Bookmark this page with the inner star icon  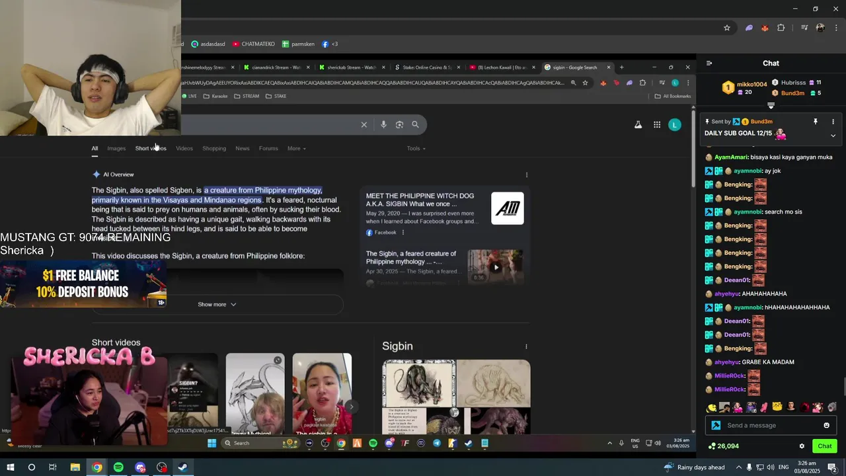tap(585, 83)
